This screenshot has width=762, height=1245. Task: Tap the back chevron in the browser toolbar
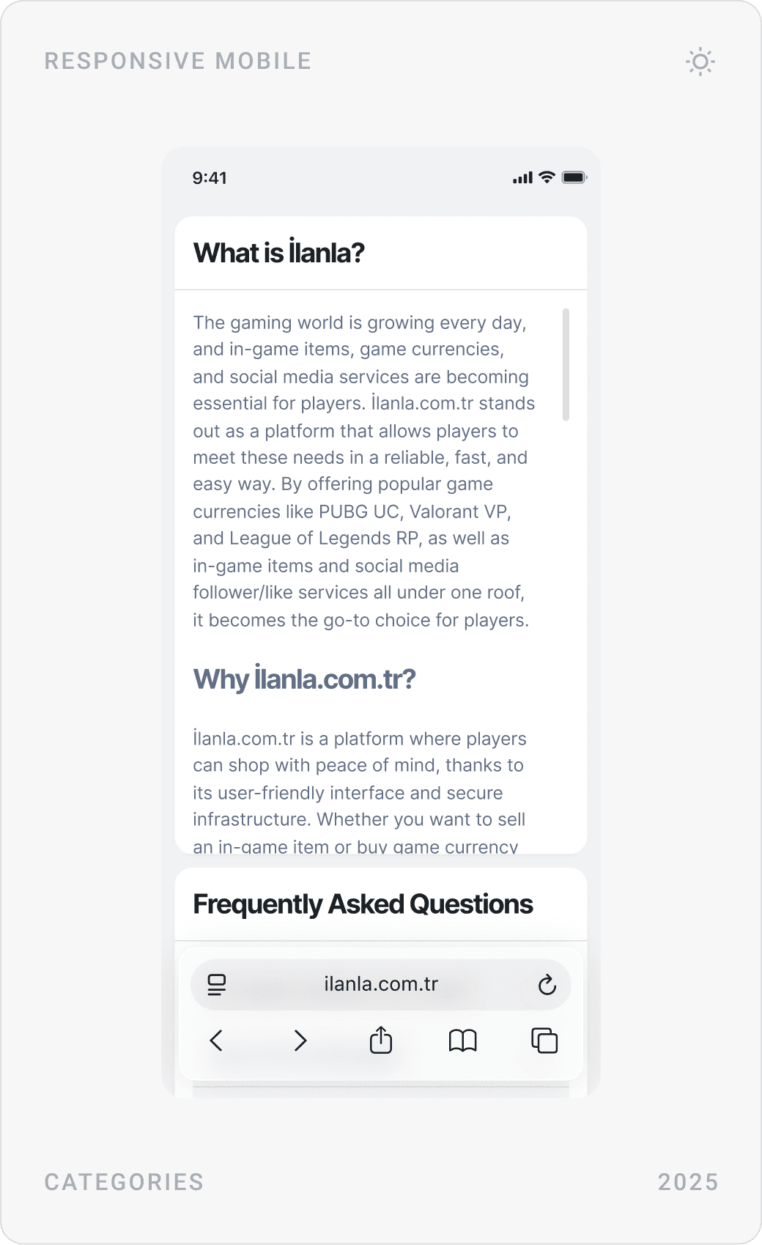[216, 1041]
